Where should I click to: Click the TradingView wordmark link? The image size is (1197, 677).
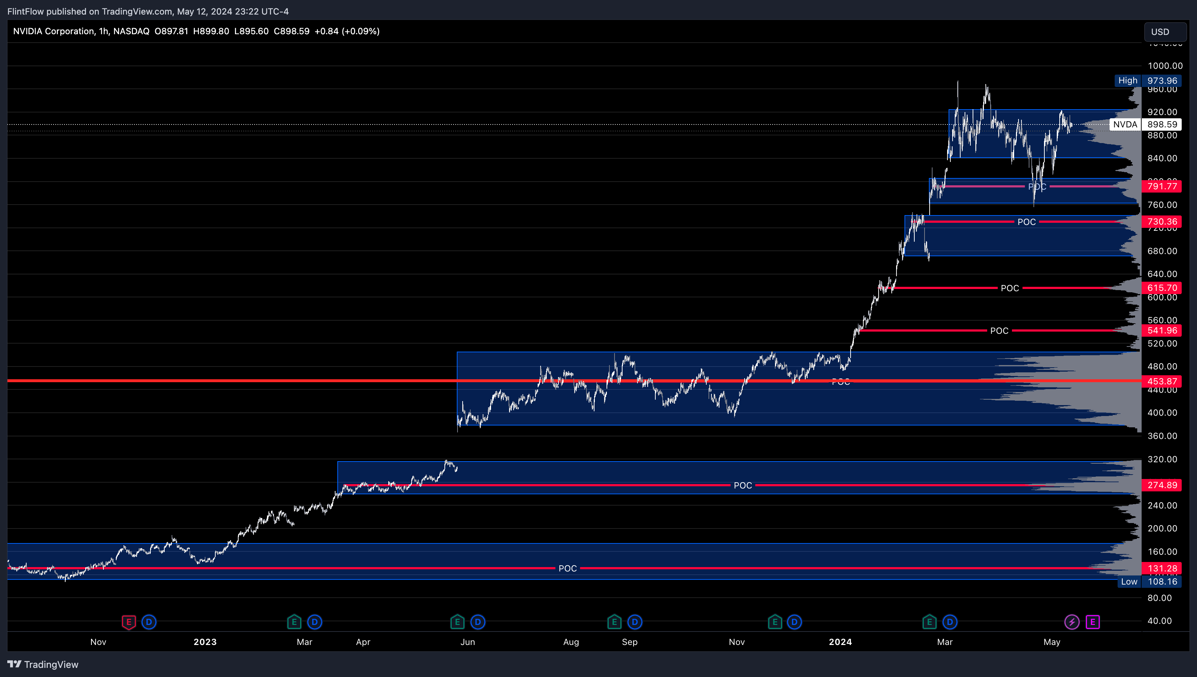point(51,665)
